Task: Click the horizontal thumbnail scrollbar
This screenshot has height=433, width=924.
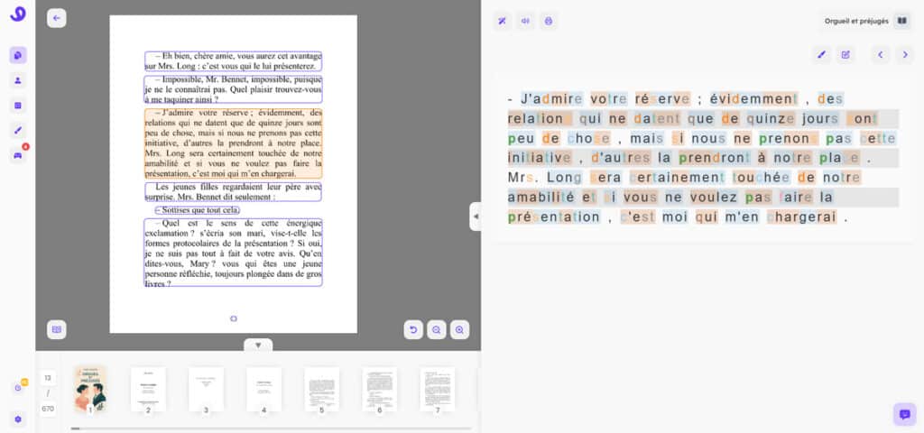Action: (271, 428)
